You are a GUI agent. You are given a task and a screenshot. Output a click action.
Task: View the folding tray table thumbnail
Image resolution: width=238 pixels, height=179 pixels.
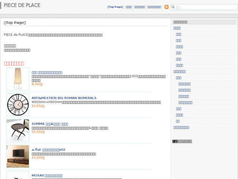click(x=18, y=131)
